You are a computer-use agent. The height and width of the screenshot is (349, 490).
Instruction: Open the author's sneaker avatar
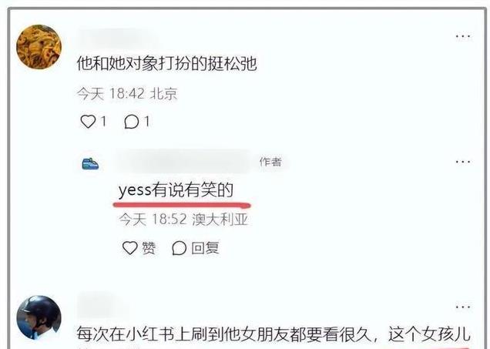(90, 164)
